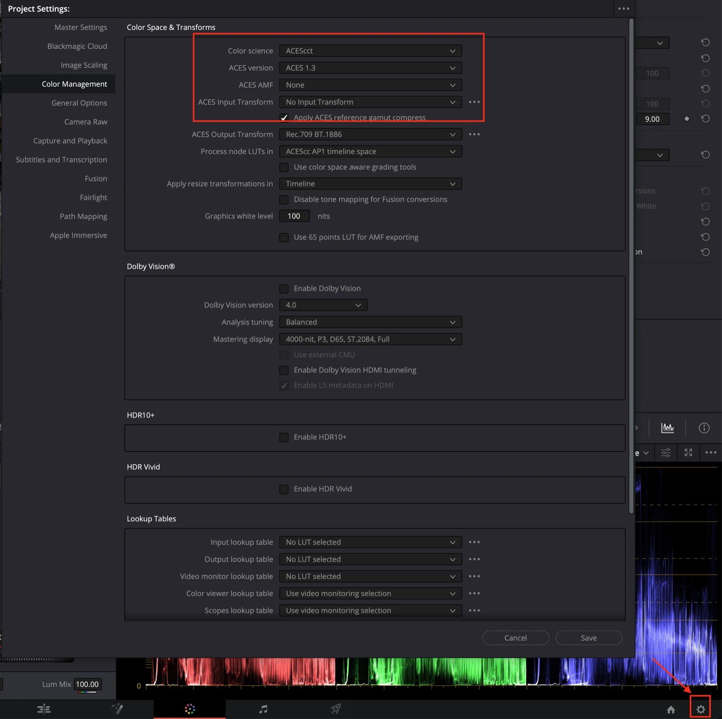The width and height of the screenshot is (722, 719).
Task: Open Video monitor lookup table options dots
Action: click(x=474, y=576)
